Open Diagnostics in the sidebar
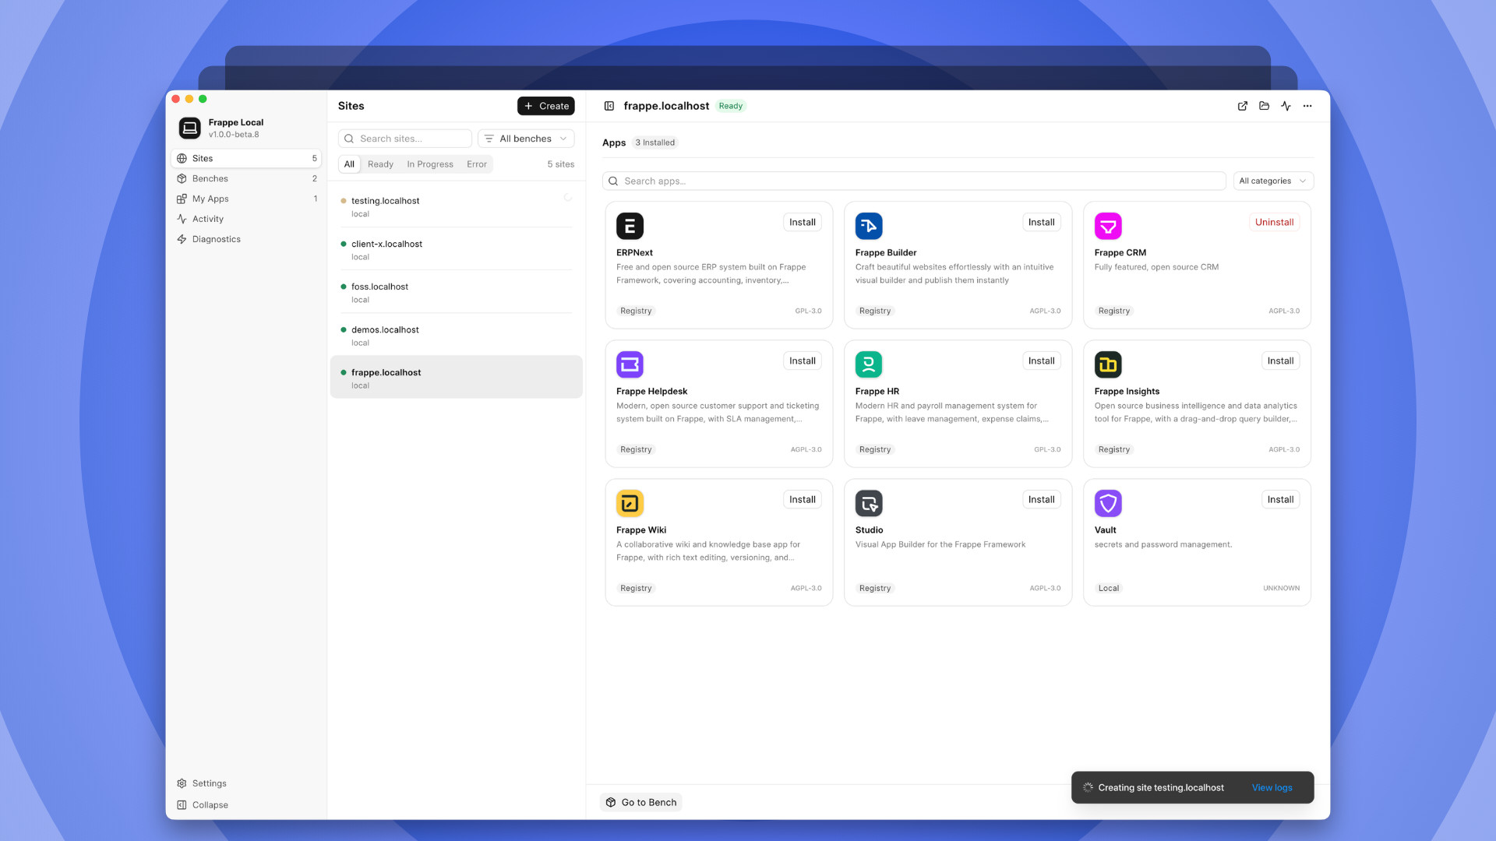Screen dimensions: 1496x841 point(246,239)
